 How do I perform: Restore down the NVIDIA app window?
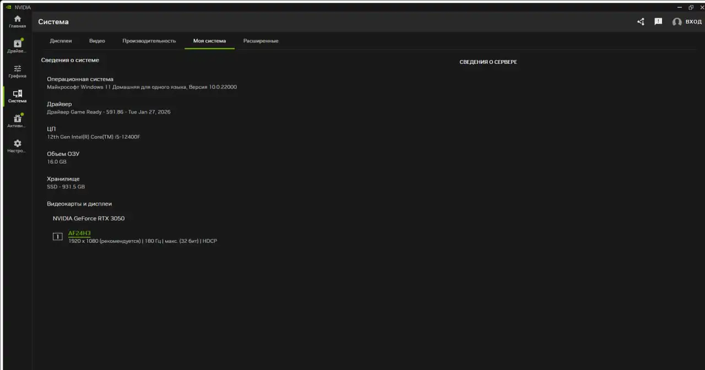pos(691,7)
